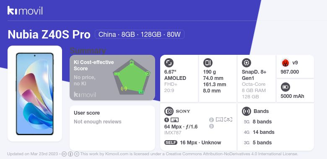
Task: Click the processor chip icon
Action: (247, 63)
